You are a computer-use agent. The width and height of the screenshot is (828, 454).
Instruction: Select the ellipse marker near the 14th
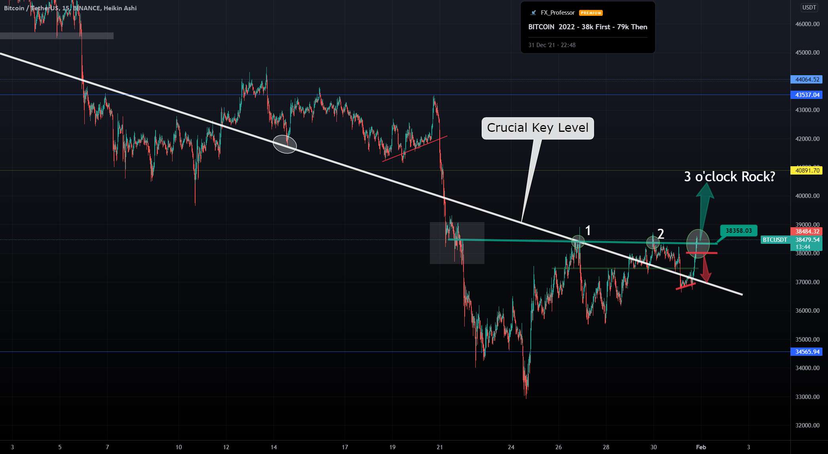tap(285, 144)
